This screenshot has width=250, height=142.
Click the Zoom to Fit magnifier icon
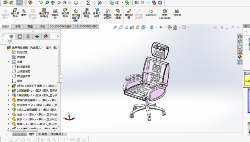(x=115, y=27)
